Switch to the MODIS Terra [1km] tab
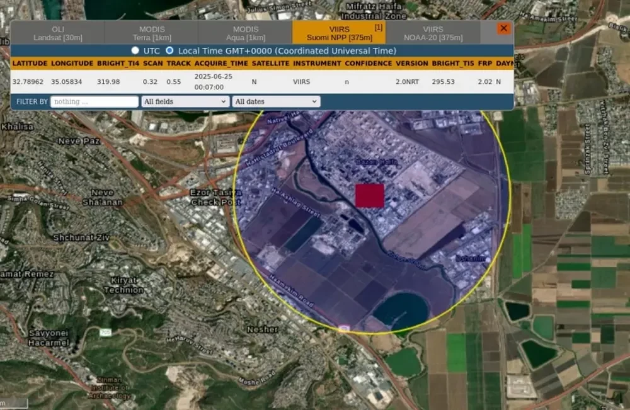Image resolution: width=630 pixels, height=410 pixels. 152,33
